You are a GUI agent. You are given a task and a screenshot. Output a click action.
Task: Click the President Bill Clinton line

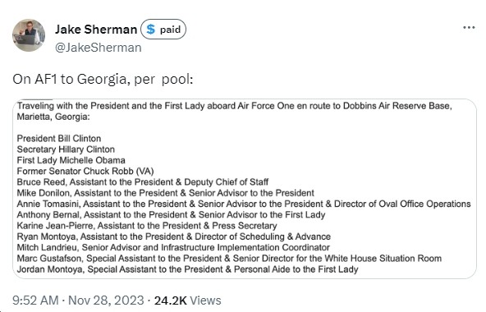pyautogui.click(x=59, y=138)
